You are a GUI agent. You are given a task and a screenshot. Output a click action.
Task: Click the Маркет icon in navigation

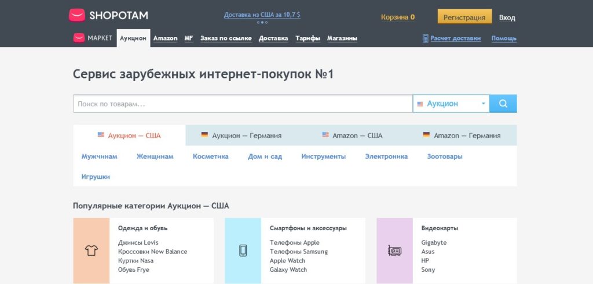click(x=79, y=38)
